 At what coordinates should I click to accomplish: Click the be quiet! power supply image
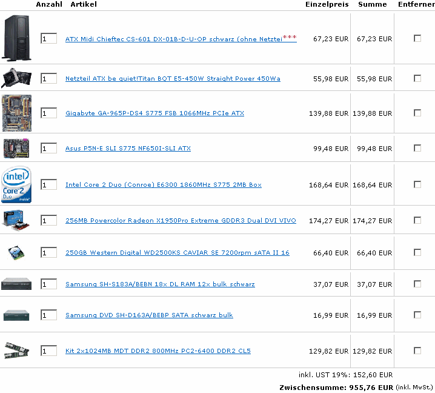16,78
